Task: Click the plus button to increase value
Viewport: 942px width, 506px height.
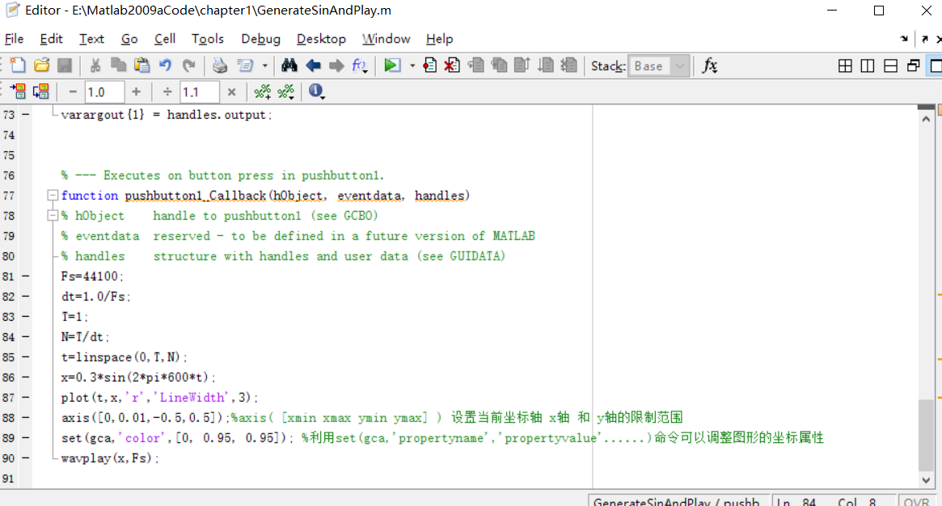Action: click(x=136, y=91)
